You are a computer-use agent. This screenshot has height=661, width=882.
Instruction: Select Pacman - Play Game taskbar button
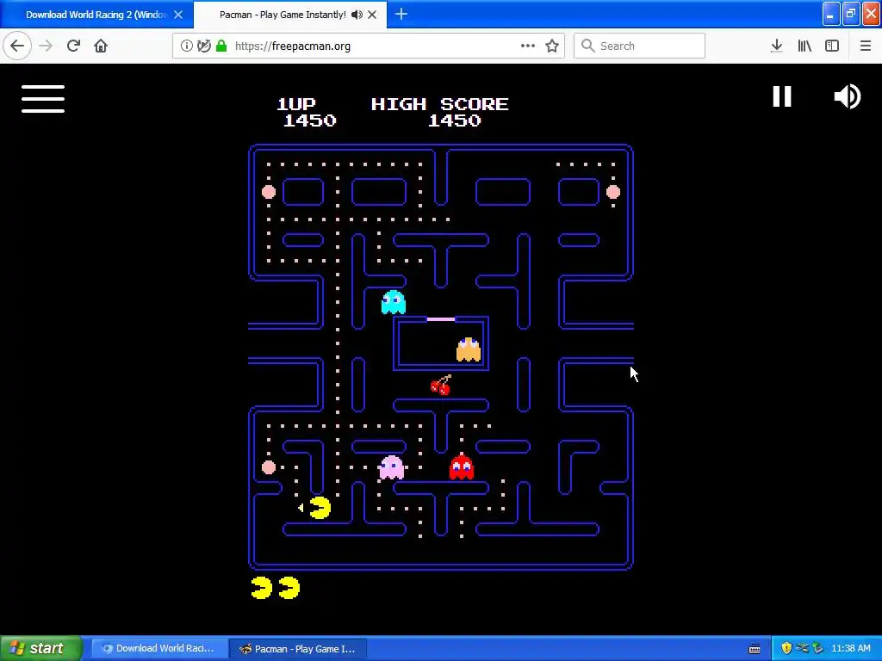[x=298, y=649]
